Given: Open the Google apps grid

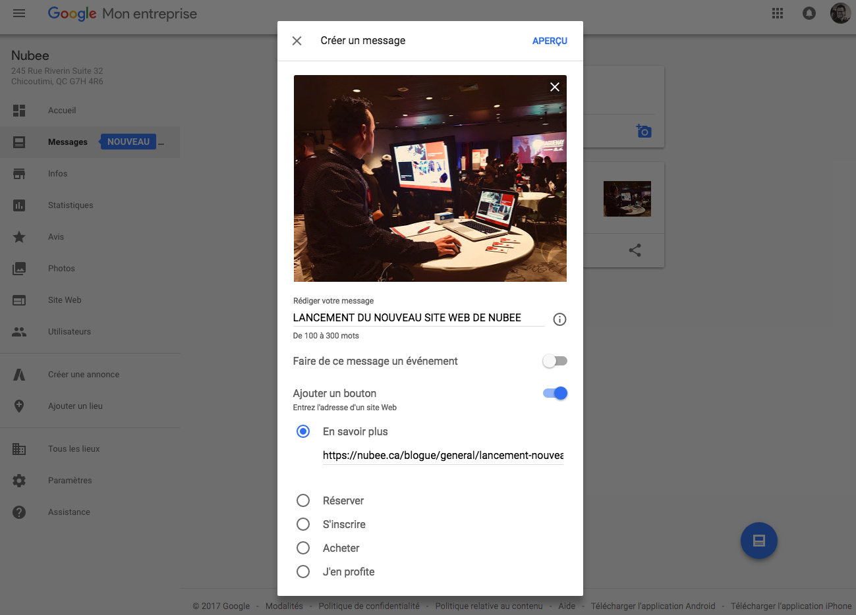Looking at the screenshot, I should 778,13.
